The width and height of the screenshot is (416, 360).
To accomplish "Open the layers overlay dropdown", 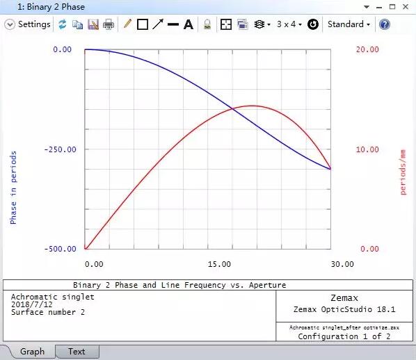I will [262, 24].
